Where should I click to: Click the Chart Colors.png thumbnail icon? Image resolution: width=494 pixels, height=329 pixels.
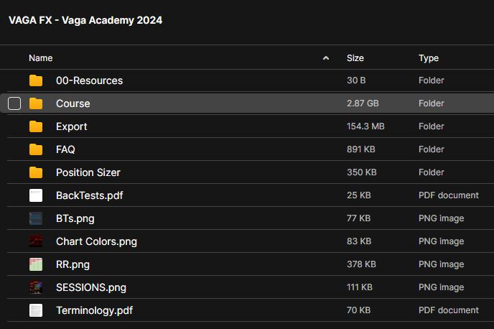pos(36,241)
